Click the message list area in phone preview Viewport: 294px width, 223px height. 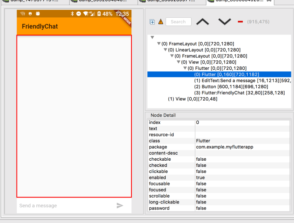pyautogui.click(x=74, y=116)
